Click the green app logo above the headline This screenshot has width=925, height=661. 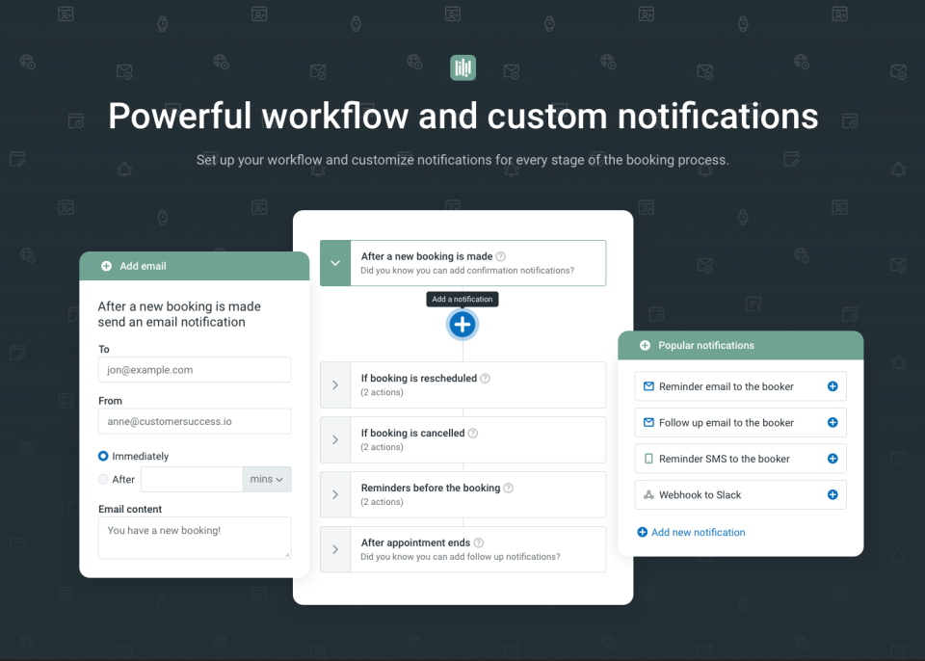pos(462,67)
